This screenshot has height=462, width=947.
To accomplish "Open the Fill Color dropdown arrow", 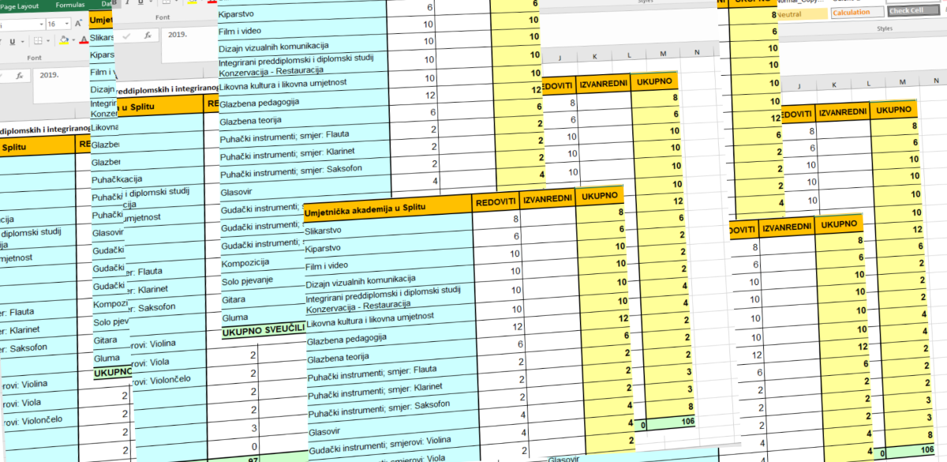I will [x=74, y=40].
